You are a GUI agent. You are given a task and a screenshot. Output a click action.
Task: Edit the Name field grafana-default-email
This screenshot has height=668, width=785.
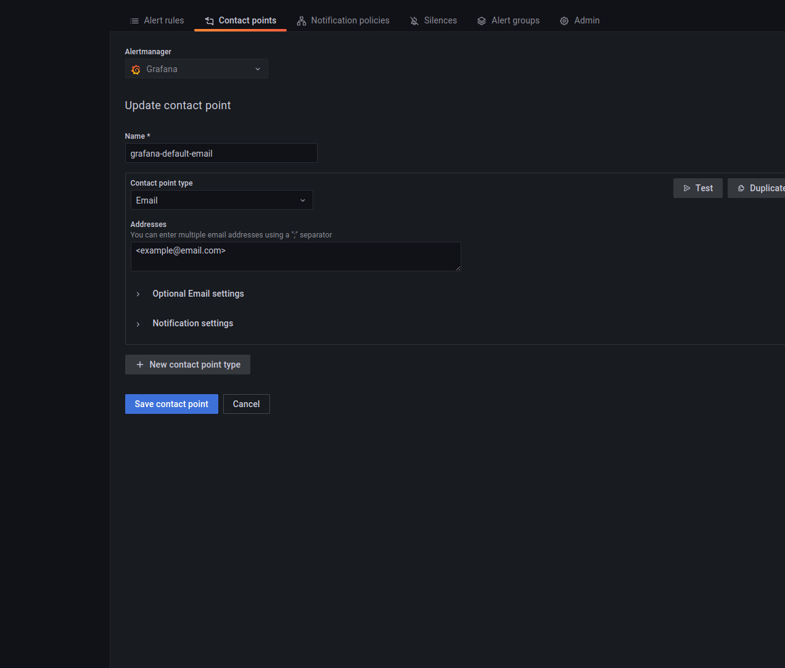coord(221,153)
